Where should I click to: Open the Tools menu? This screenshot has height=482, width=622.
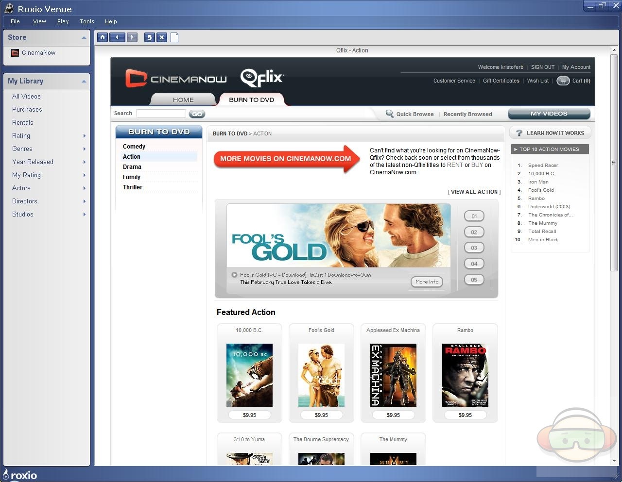(86, 21)
